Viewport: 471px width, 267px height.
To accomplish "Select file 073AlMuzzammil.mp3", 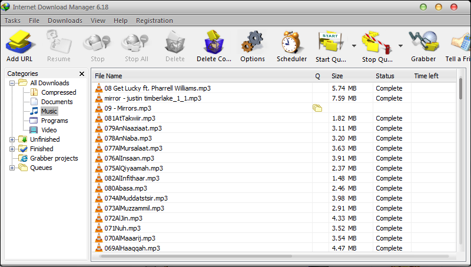I will point(134,208).
